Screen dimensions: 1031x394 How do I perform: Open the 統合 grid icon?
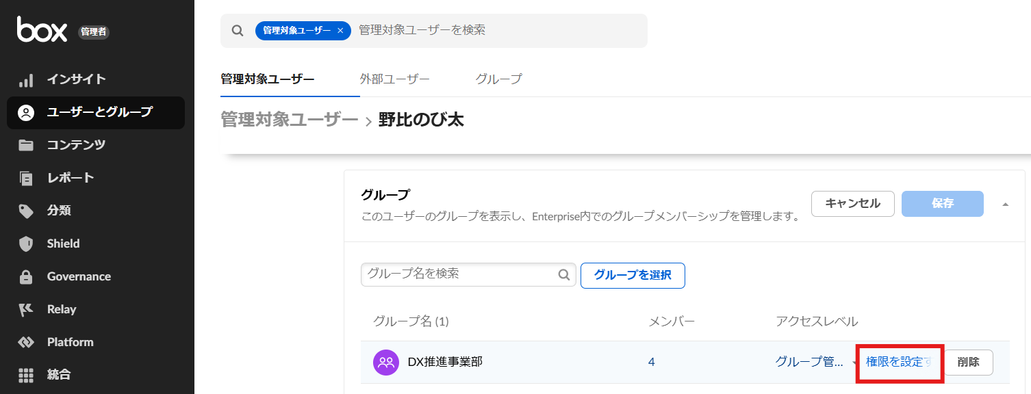point(26,375)
